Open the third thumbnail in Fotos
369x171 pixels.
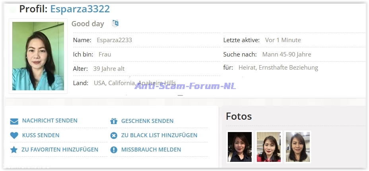coord(298,147)
